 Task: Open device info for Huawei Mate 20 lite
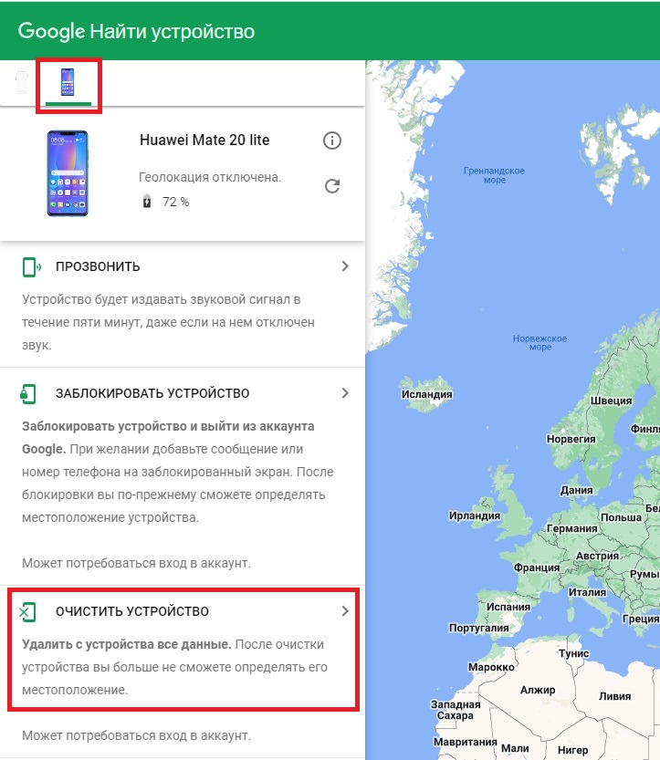point(332,141)
